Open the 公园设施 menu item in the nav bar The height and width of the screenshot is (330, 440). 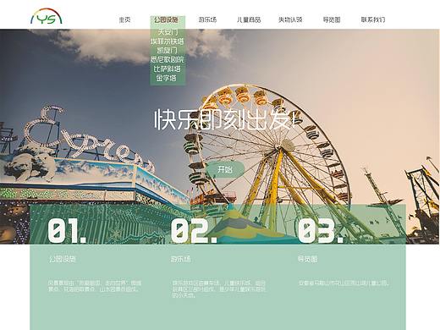(x=166, y=19)
